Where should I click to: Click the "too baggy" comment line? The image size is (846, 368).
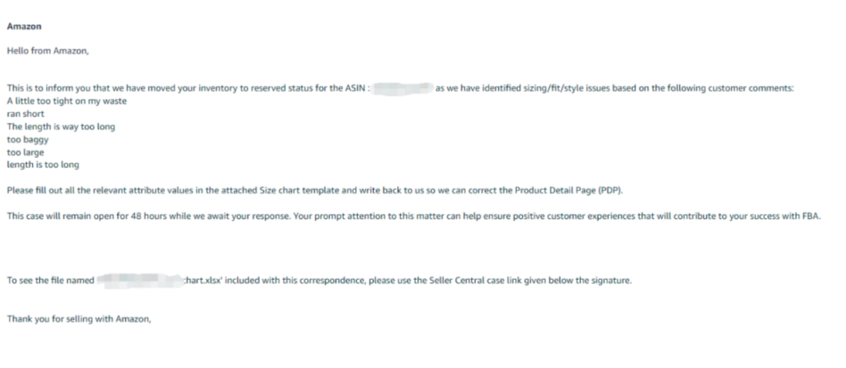click(28, 140)
